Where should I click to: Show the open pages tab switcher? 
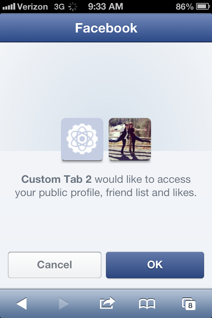coord(189,304)
